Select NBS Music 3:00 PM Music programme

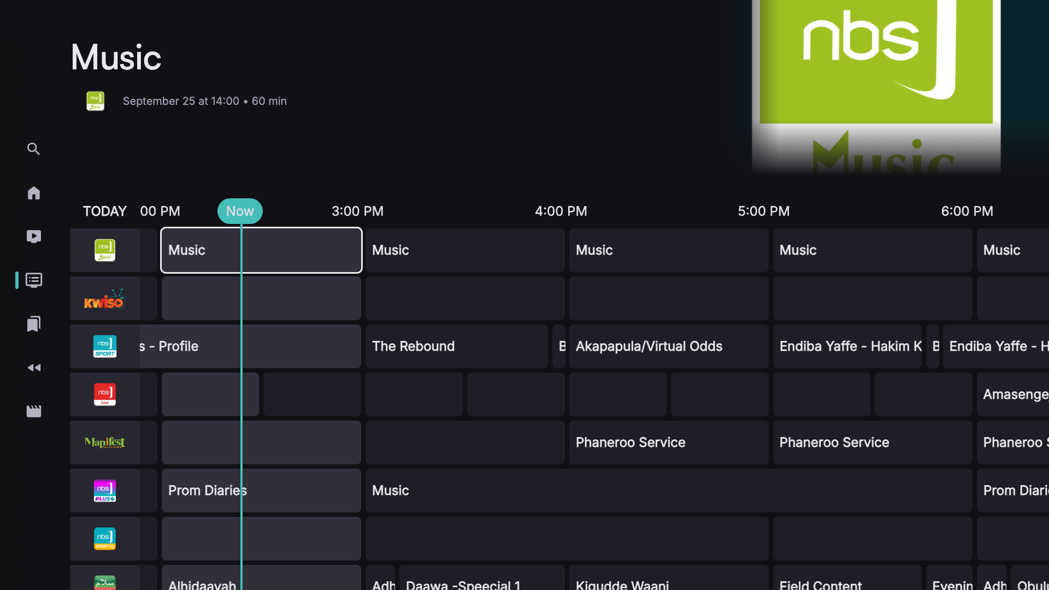(x=465, y=250)
